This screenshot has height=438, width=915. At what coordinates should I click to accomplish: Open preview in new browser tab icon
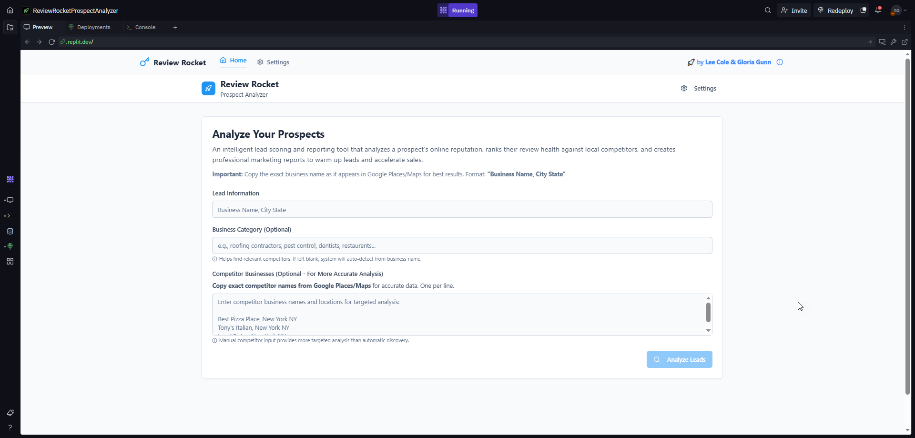point(905,42)
